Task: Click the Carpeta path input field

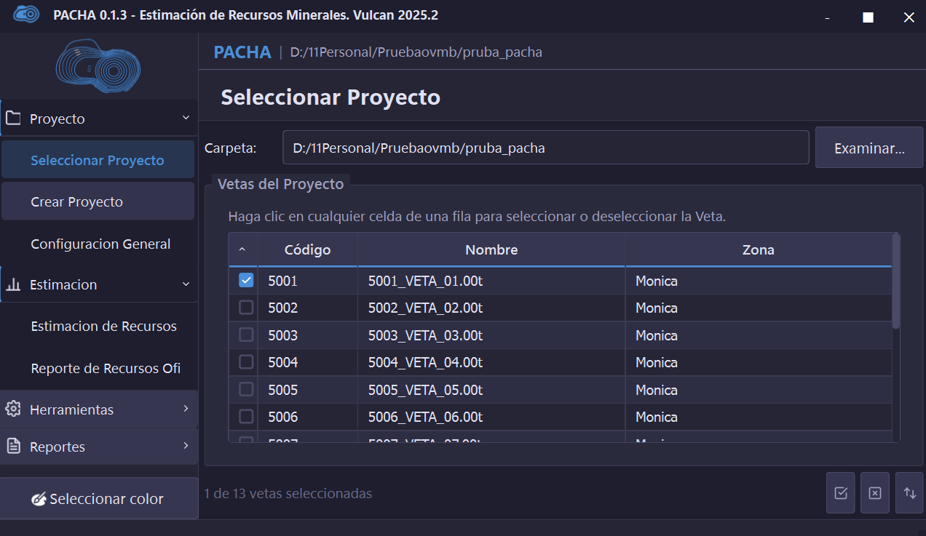Action: coord(546,148)
